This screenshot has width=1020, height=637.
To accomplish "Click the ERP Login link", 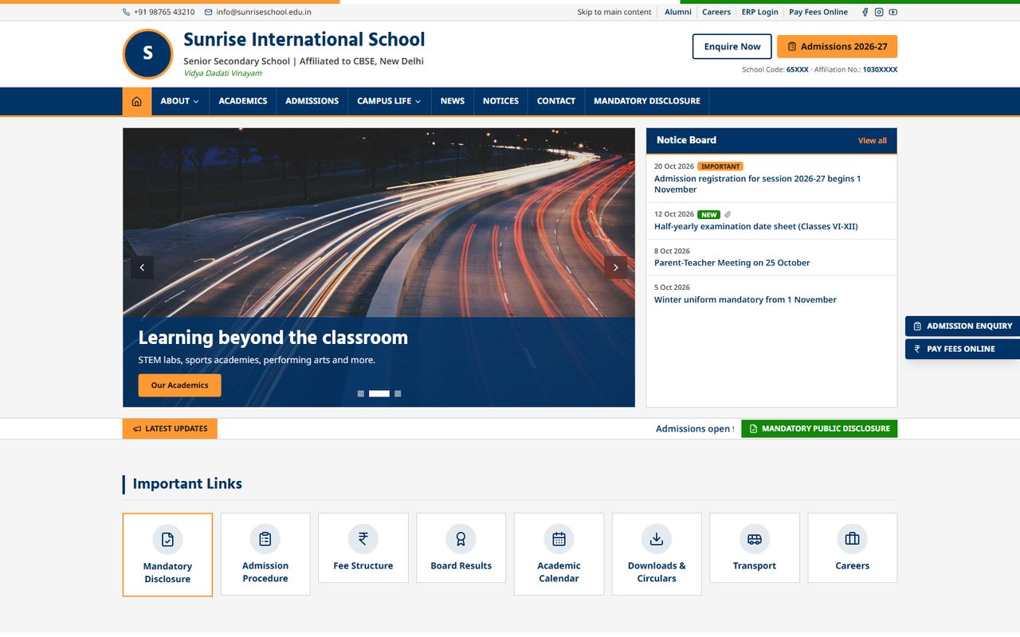I will pyautogui.click(x=760, y=12).
